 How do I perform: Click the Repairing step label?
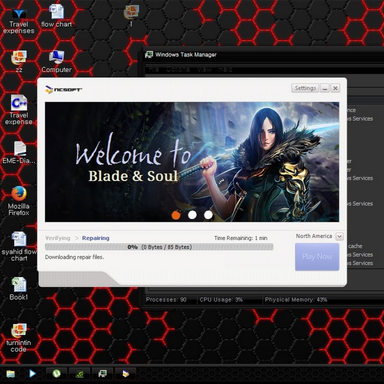[96, 238]
